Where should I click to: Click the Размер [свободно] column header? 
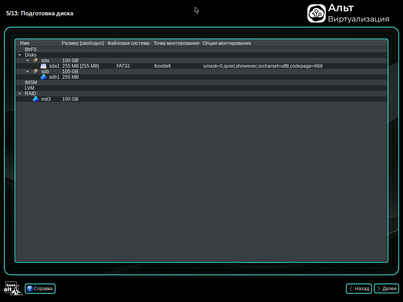(x=83, y=43)
